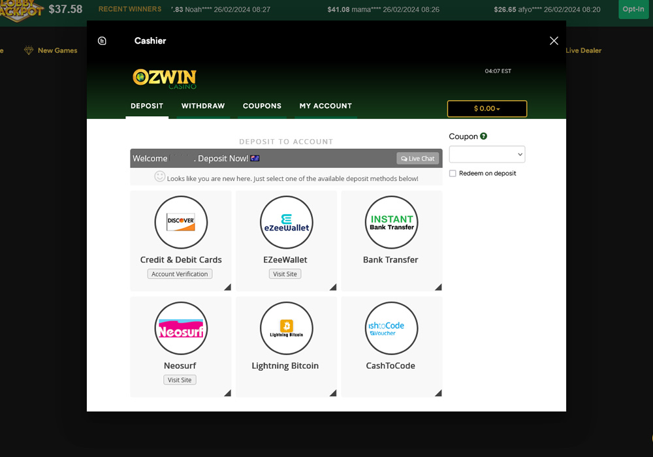Screen dimensions: 653x457
Task: Expand the Lightning Bitcoin card corner arrow
Action: tap(333, 393)
